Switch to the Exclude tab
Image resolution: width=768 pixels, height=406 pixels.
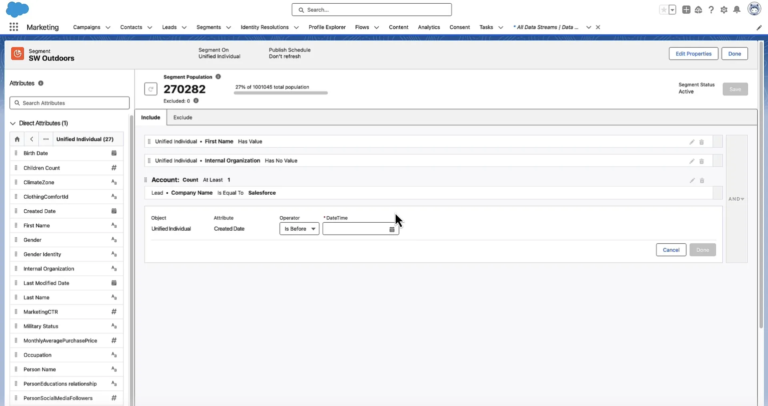click(x=182, y=117)
